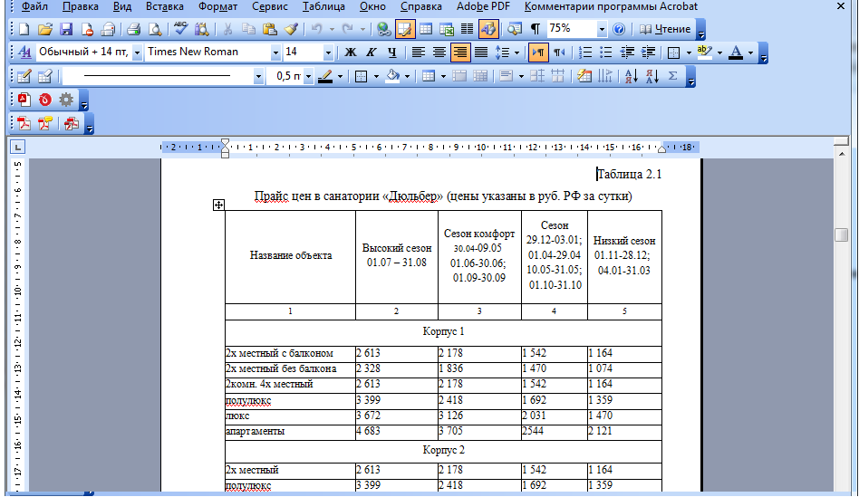Open the 0,5 pt line weight dropdown
The image size is (859, 497).
point(308,76)
